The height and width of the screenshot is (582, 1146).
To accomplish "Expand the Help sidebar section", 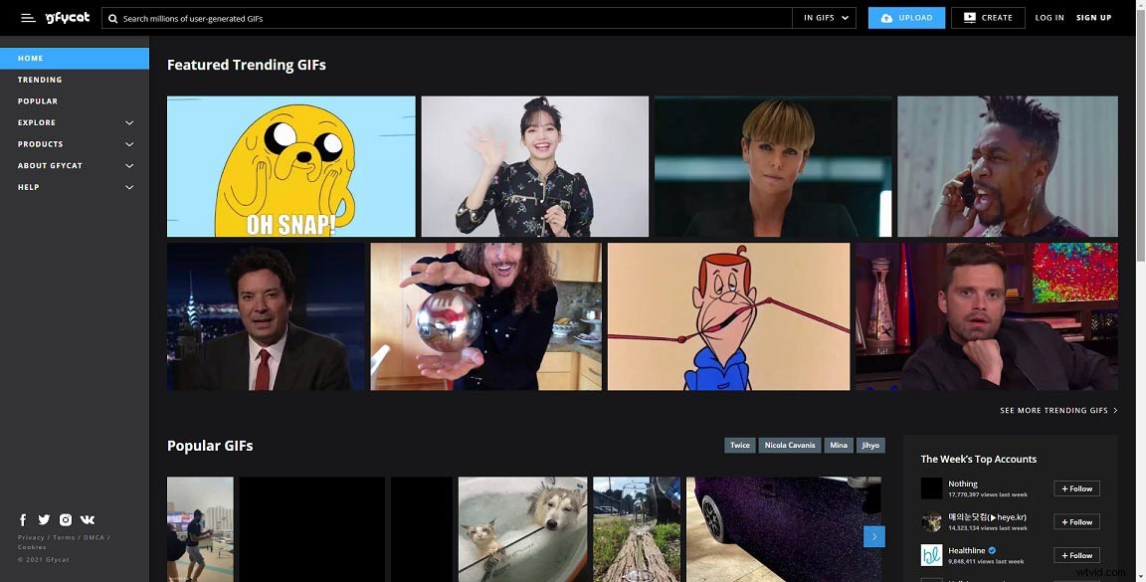I will pos(75,186).
